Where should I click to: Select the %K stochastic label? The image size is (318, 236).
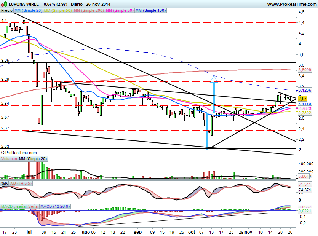pyautogui.click(x=5, y=183)
